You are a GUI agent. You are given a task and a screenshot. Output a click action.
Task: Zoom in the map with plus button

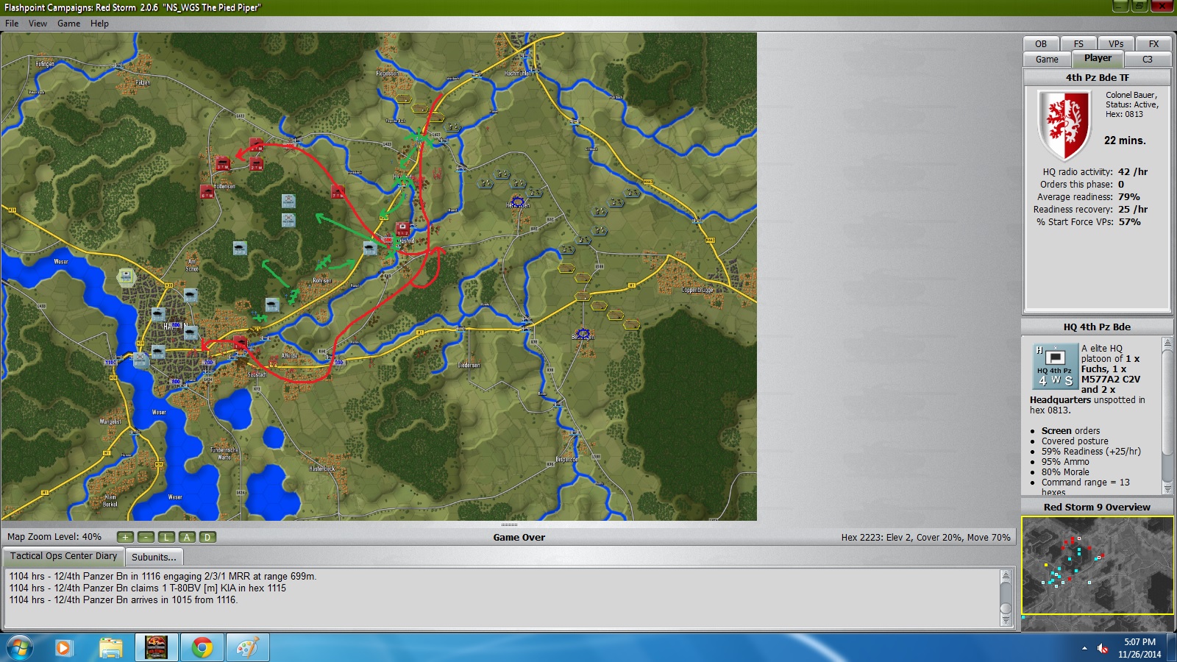click(125, 537)
